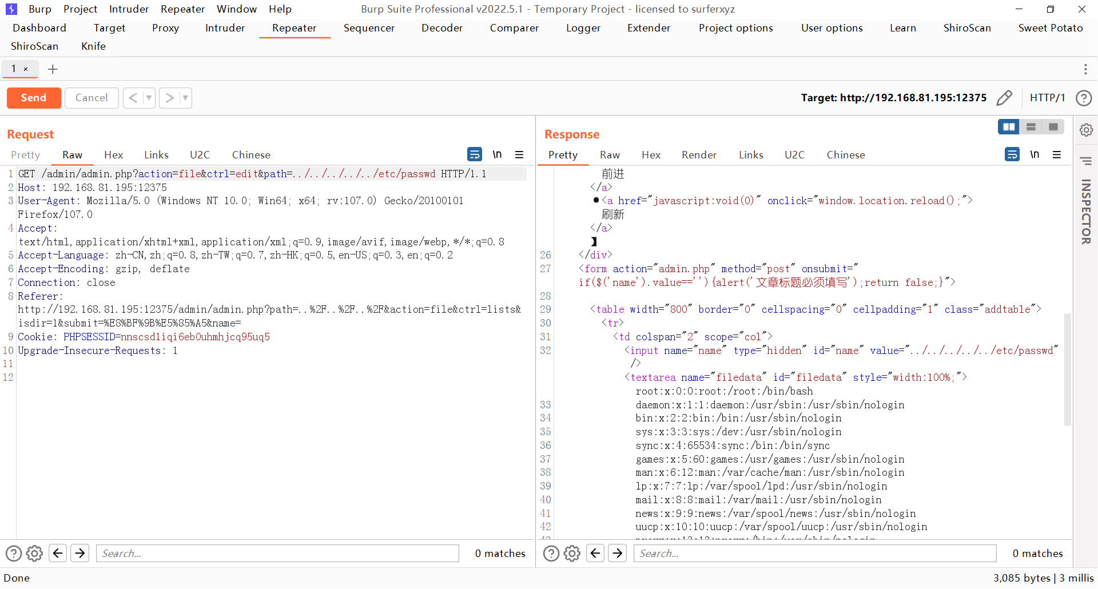
Task: Open the Burp menu
Action: coord(40,9)
